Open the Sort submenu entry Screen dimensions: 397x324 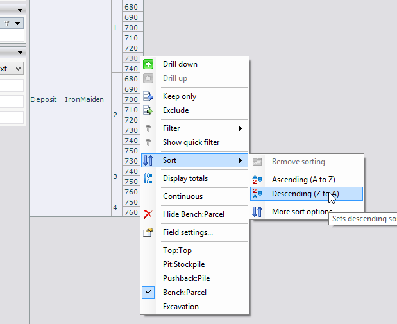click(194, 160)
